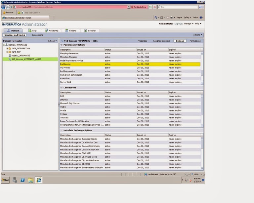Collapse the Domain_WPDMA635 tree node

coord(4,45)
